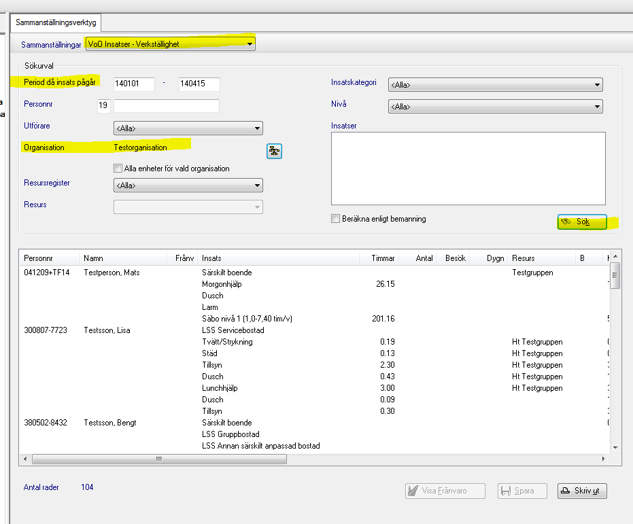The image size is (633, 524).
Task: Select the Sammanställningsverktyg tab
Action: click(56, 22)
